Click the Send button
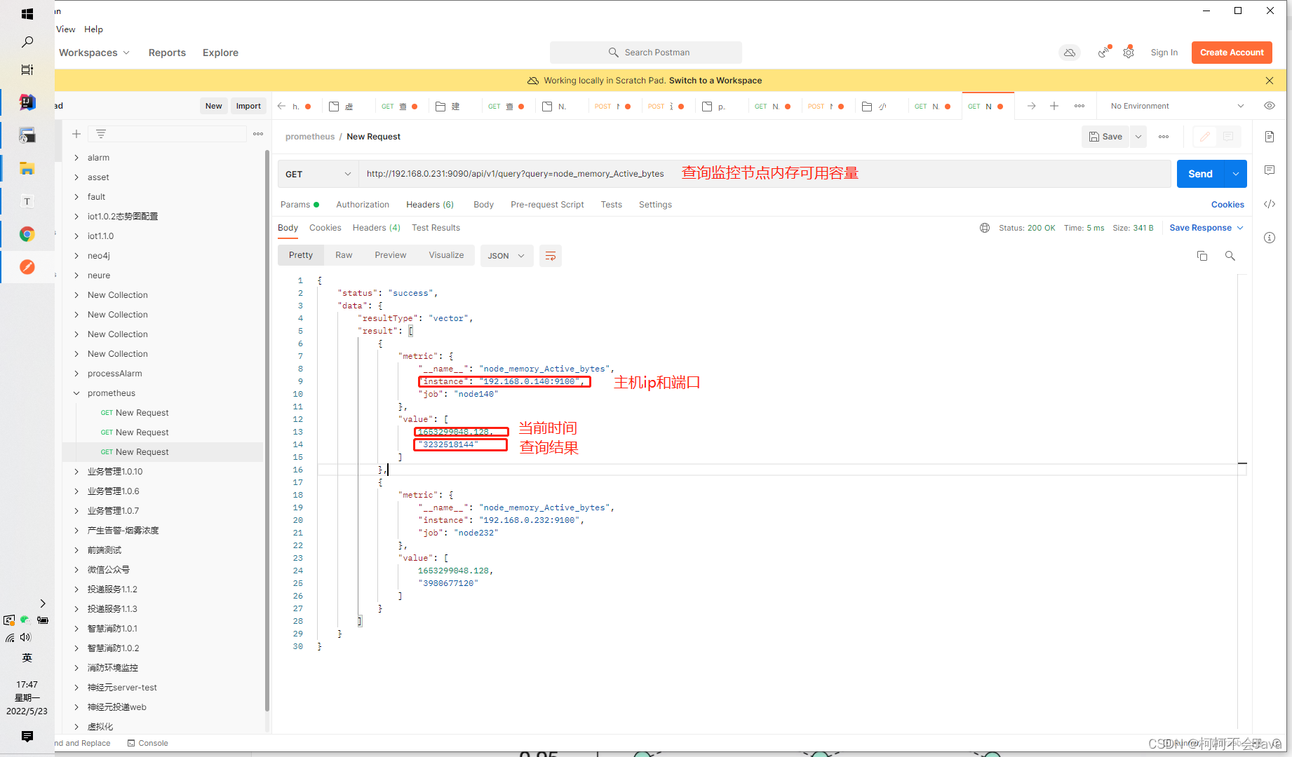This screenshot has height=757, width=1292. tap(1200, 174)
